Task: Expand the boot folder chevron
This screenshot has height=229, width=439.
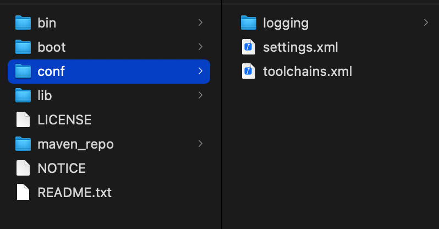Action: click(200, 47)
